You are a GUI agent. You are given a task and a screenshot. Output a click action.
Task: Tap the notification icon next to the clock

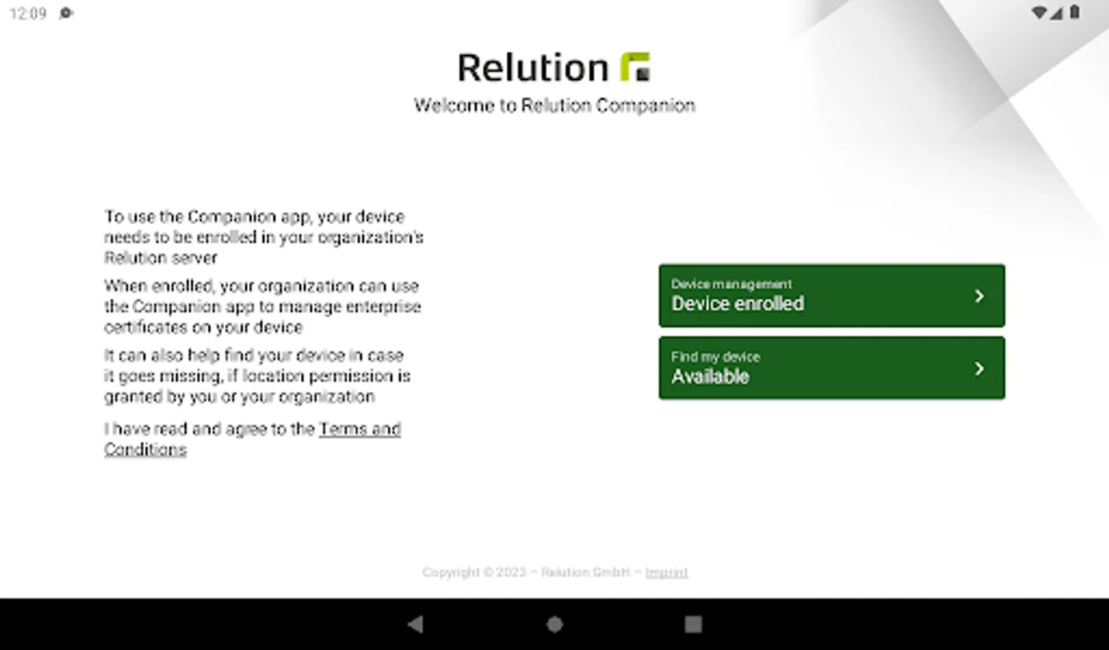[x=66, y=13]
